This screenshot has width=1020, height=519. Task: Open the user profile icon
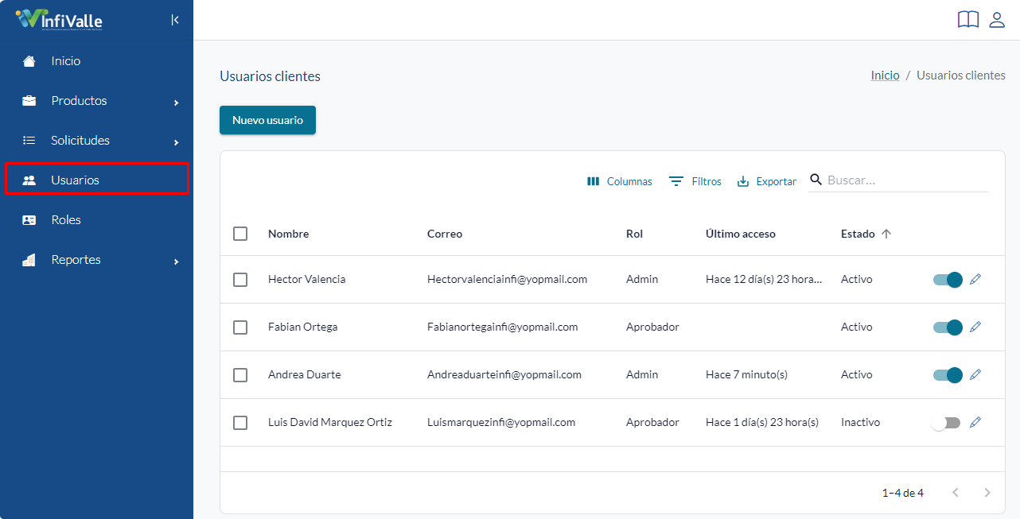click(997, 20)
